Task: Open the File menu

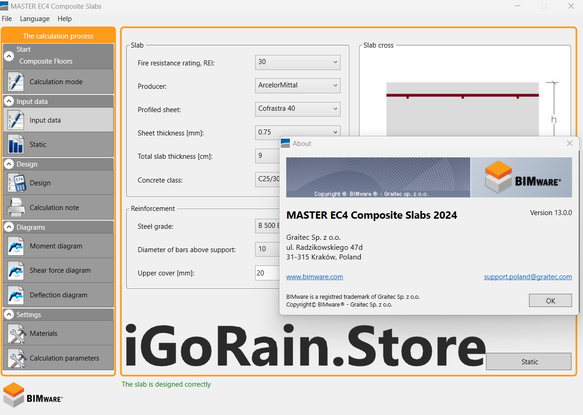Action: pyautogui.click(x=7, y=19)
